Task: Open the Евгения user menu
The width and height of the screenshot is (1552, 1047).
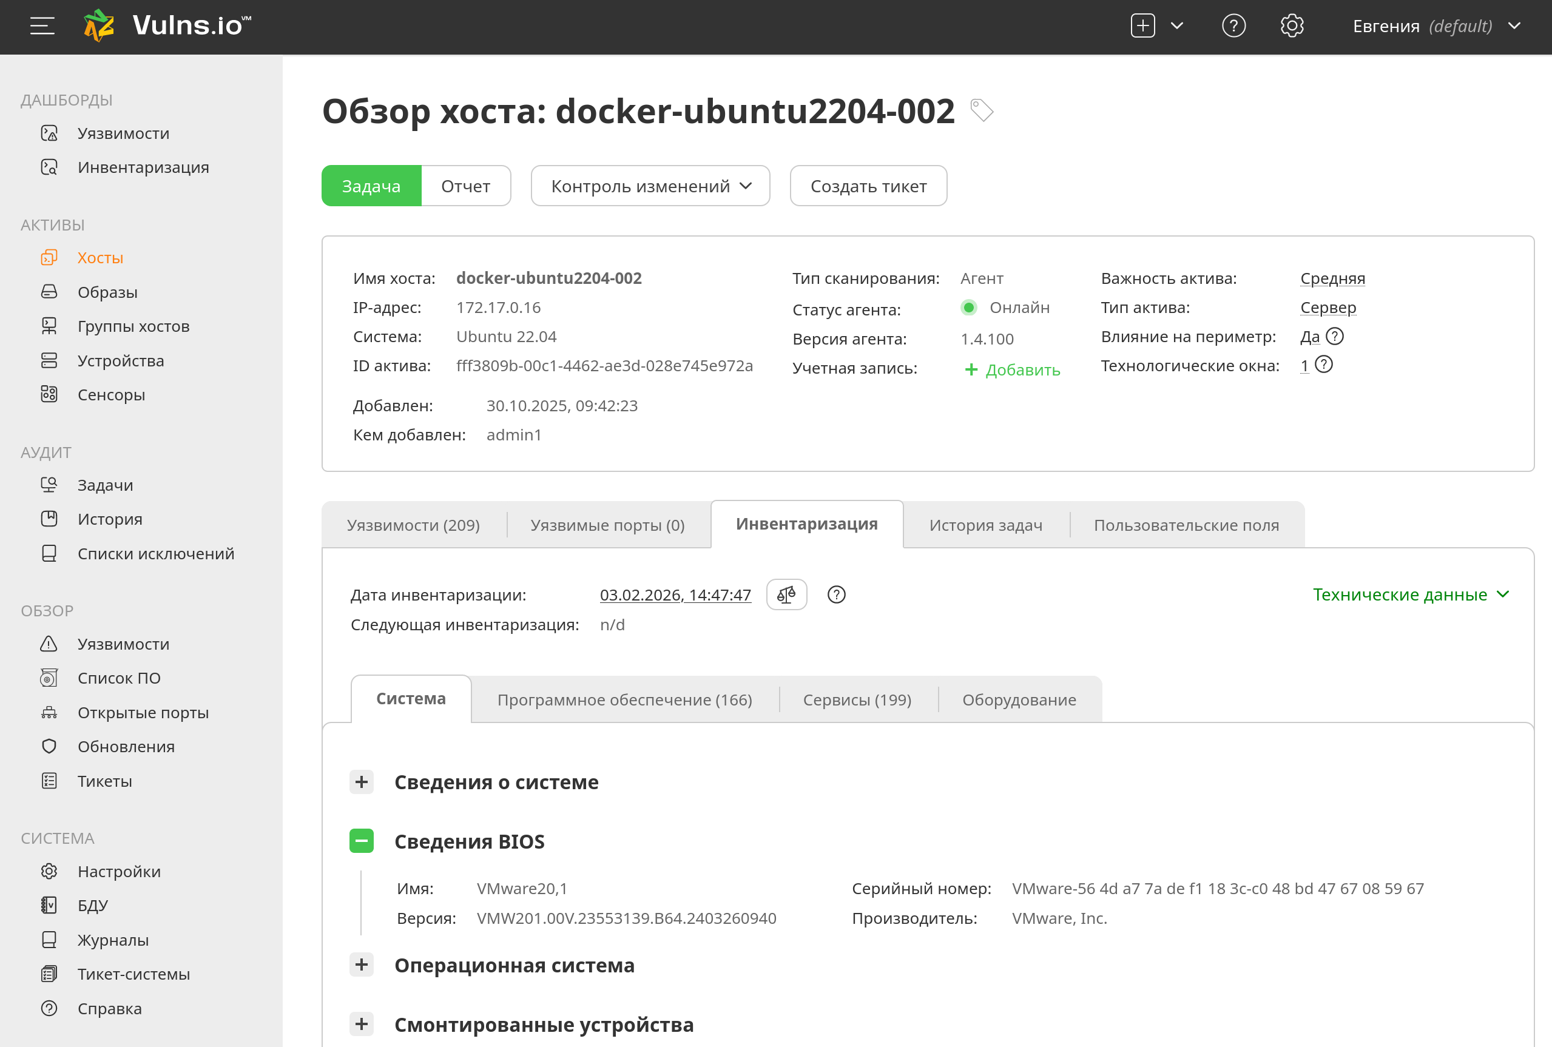Action: pyautogui.click(x=1436, y=26)
